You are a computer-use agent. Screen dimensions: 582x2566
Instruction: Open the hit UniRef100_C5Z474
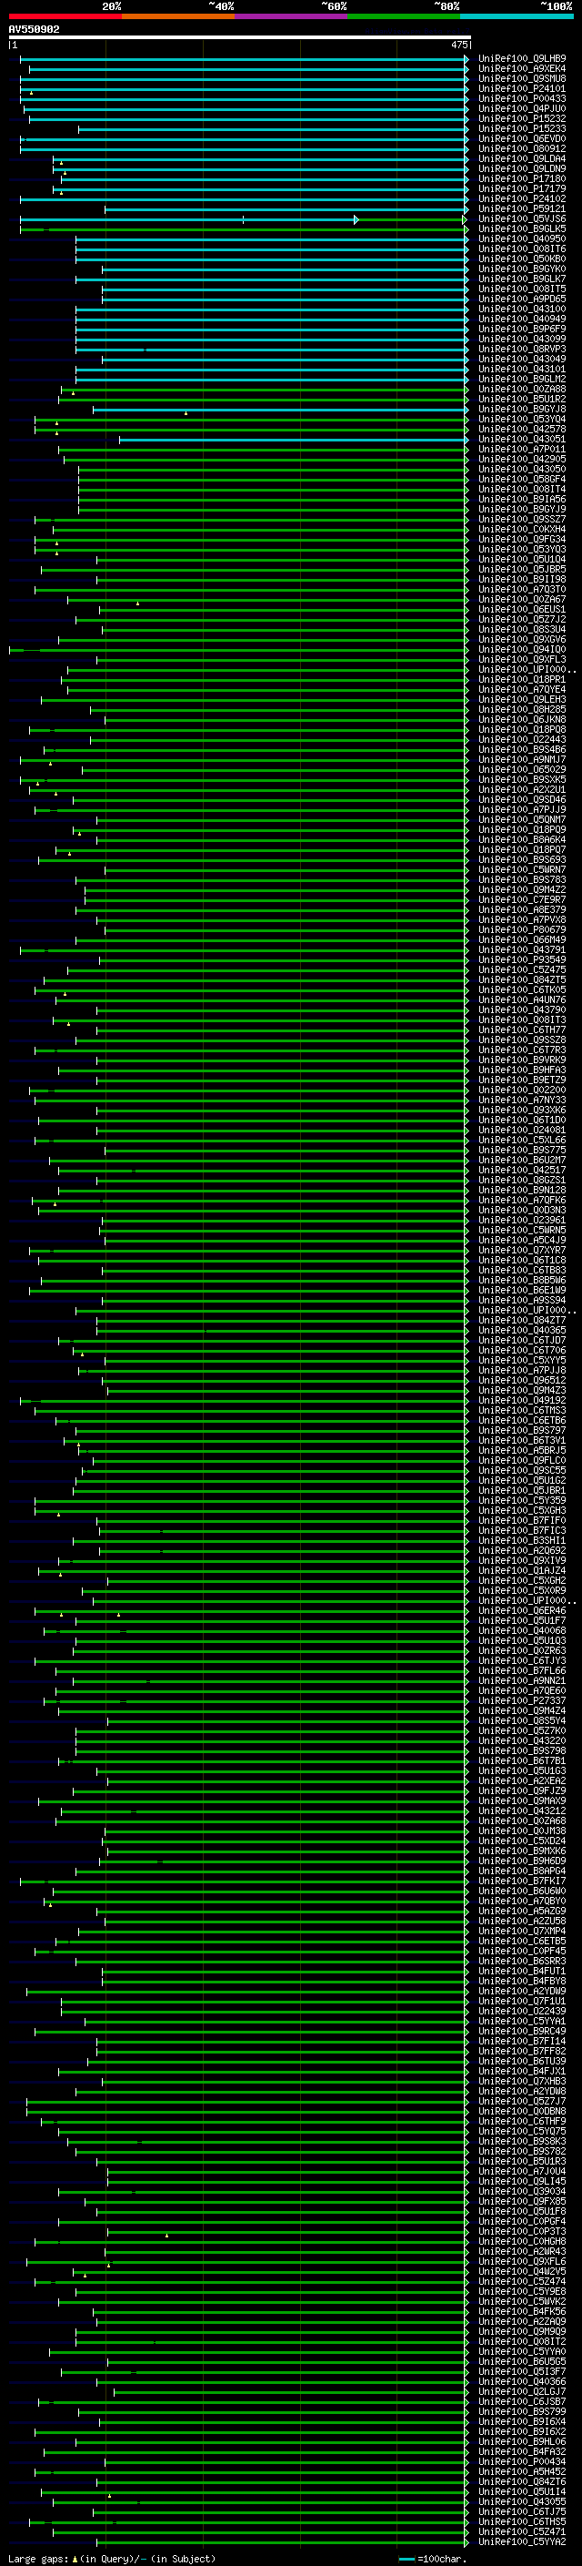(x=521, y=2281)
